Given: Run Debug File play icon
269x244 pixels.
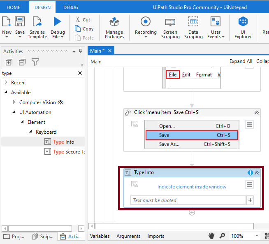Looking at the screenshot, I should point(57,22).
